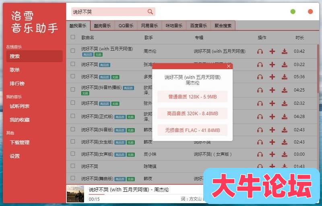Click the search magnifier icon
The height and width of the screenshot is (206, 322).
pos(150,12)
